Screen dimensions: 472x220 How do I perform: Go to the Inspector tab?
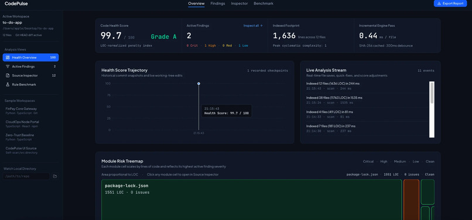[x=240, y=4]
